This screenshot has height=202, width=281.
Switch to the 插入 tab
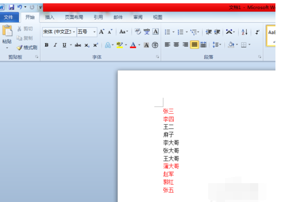tap(49, 17)
